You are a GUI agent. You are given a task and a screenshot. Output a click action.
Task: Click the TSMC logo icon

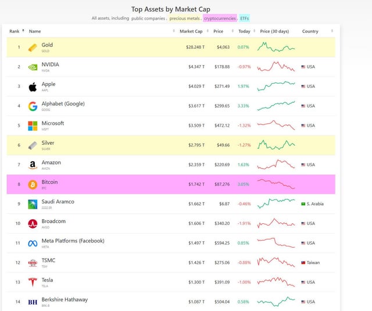(33, 263)
